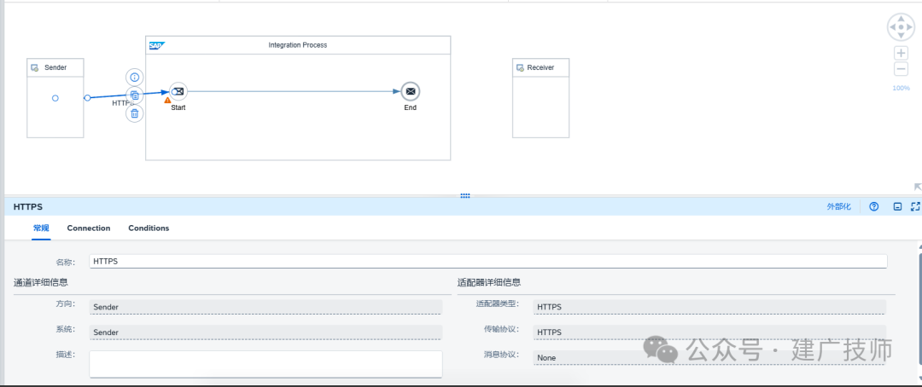Click the connection endpoint circle beside the Sender box
922x387 pixels.
[x=87, y=98]
